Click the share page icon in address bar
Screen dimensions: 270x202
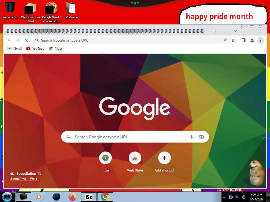(x=225, y=40)
